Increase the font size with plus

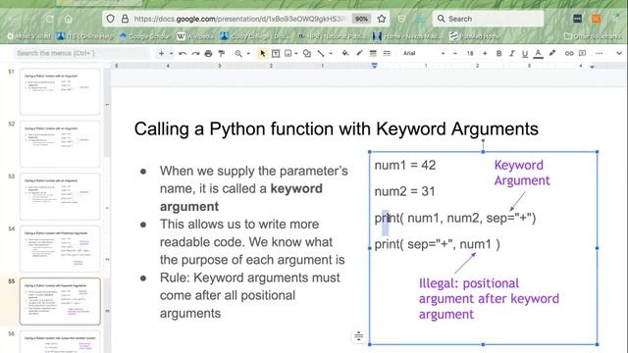pyautogui.click(x=485, y=53)
